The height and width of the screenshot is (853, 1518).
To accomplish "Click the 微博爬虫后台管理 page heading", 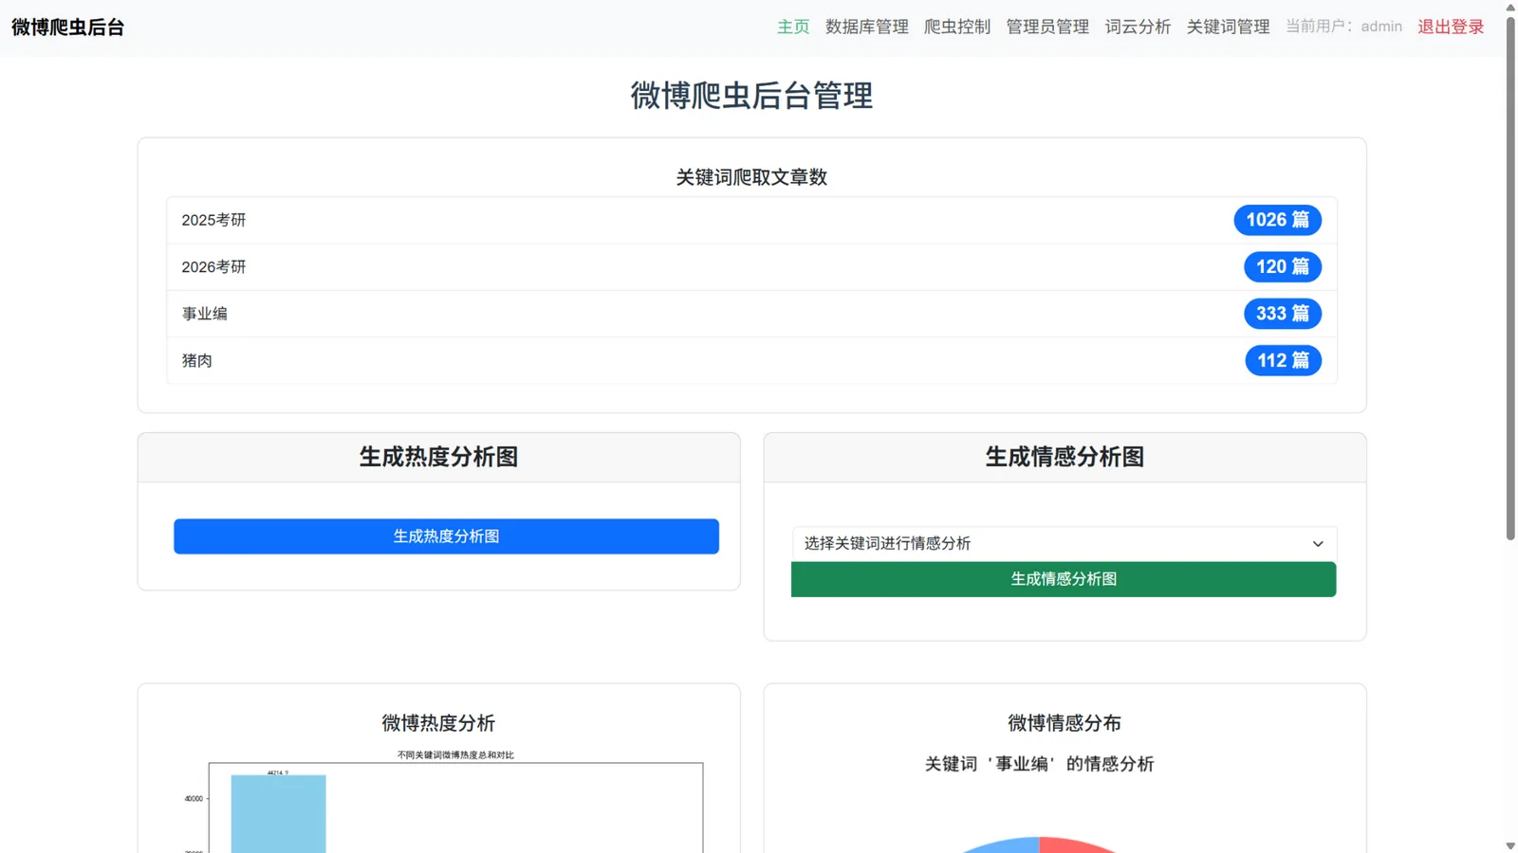I will point(751,96).
